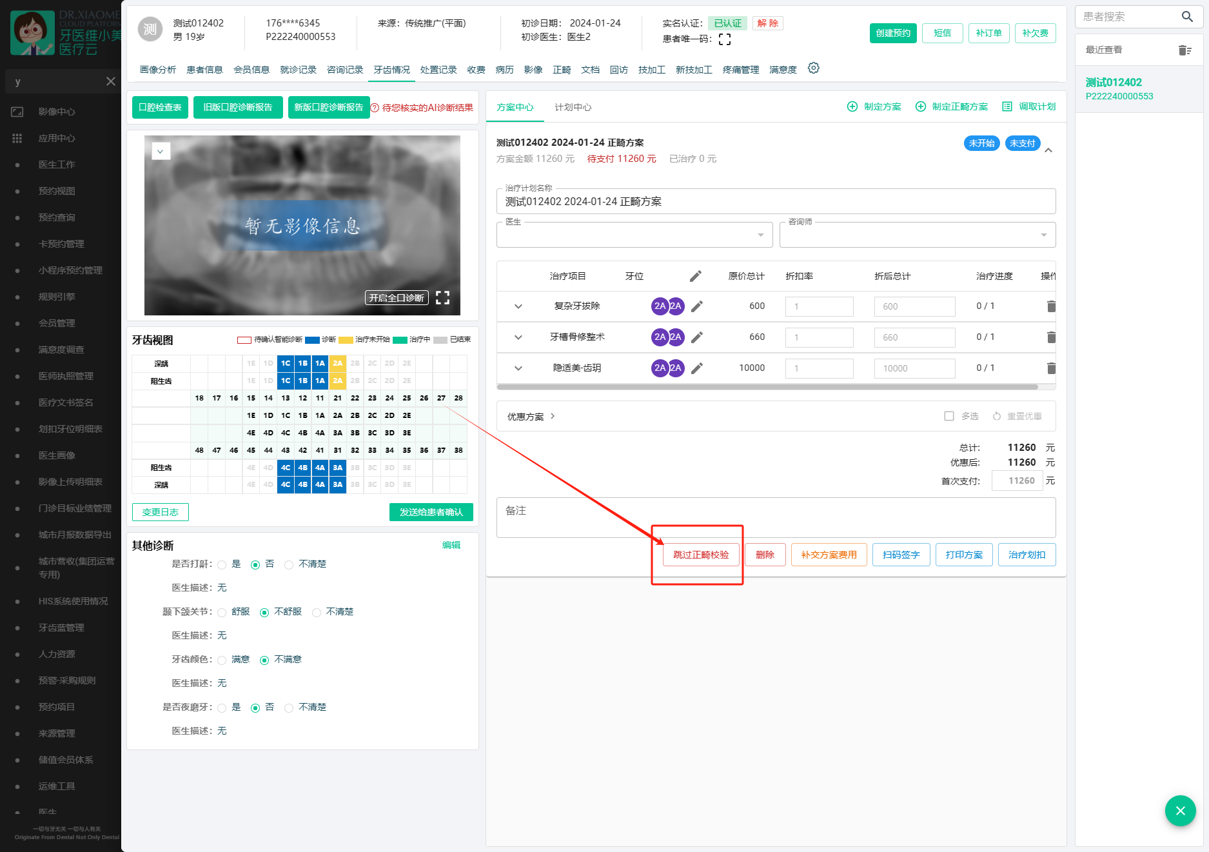Click the treatment table horizontal scrollbar
Screen dimensions: 1209x852
point(767,387)
